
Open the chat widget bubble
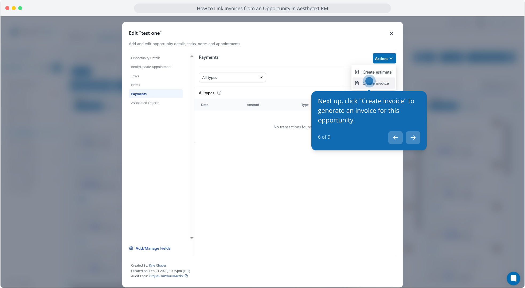(x=513, y=278)
